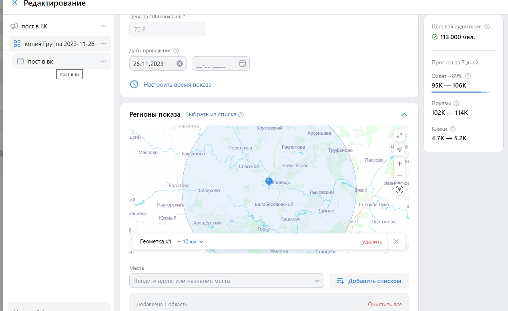Image resolution: width=508 pixels, height=311 pixels.
Task: Click Выбрать из списка link
Action: tap(211, 114)
